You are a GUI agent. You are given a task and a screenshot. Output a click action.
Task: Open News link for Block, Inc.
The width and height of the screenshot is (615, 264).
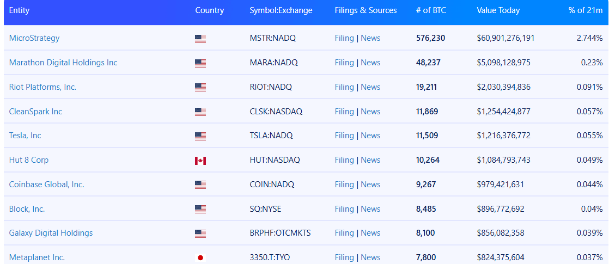(x=370, y=209)
